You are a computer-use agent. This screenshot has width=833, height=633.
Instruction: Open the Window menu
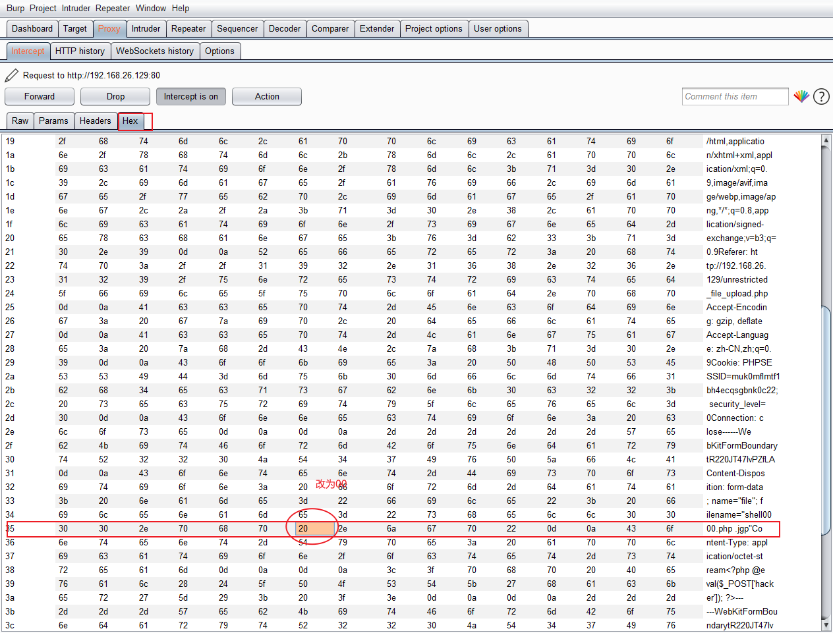pos(151,8)
